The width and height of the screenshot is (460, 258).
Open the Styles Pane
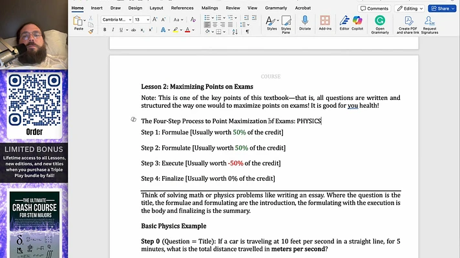(x=286, y=24)
